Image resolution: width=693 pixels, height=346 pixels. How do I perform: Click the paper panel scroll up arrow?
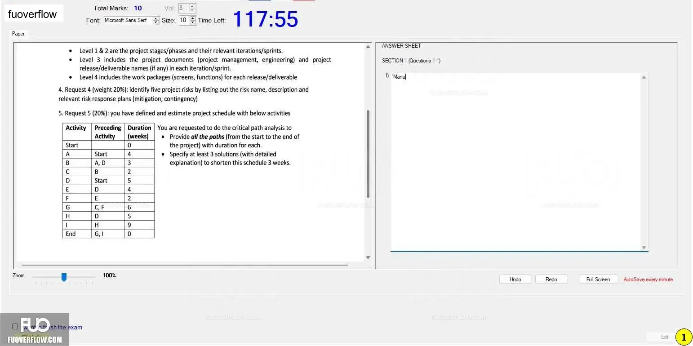tap(368, 47)
